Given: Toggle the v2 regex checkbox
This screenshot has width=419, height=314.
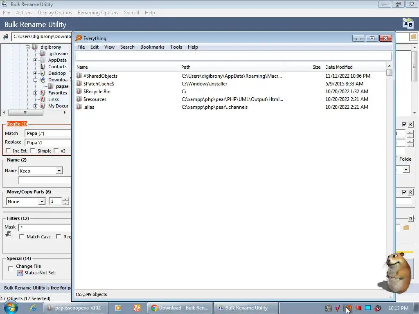Looking at the screenshot, I should coord(56,150).
